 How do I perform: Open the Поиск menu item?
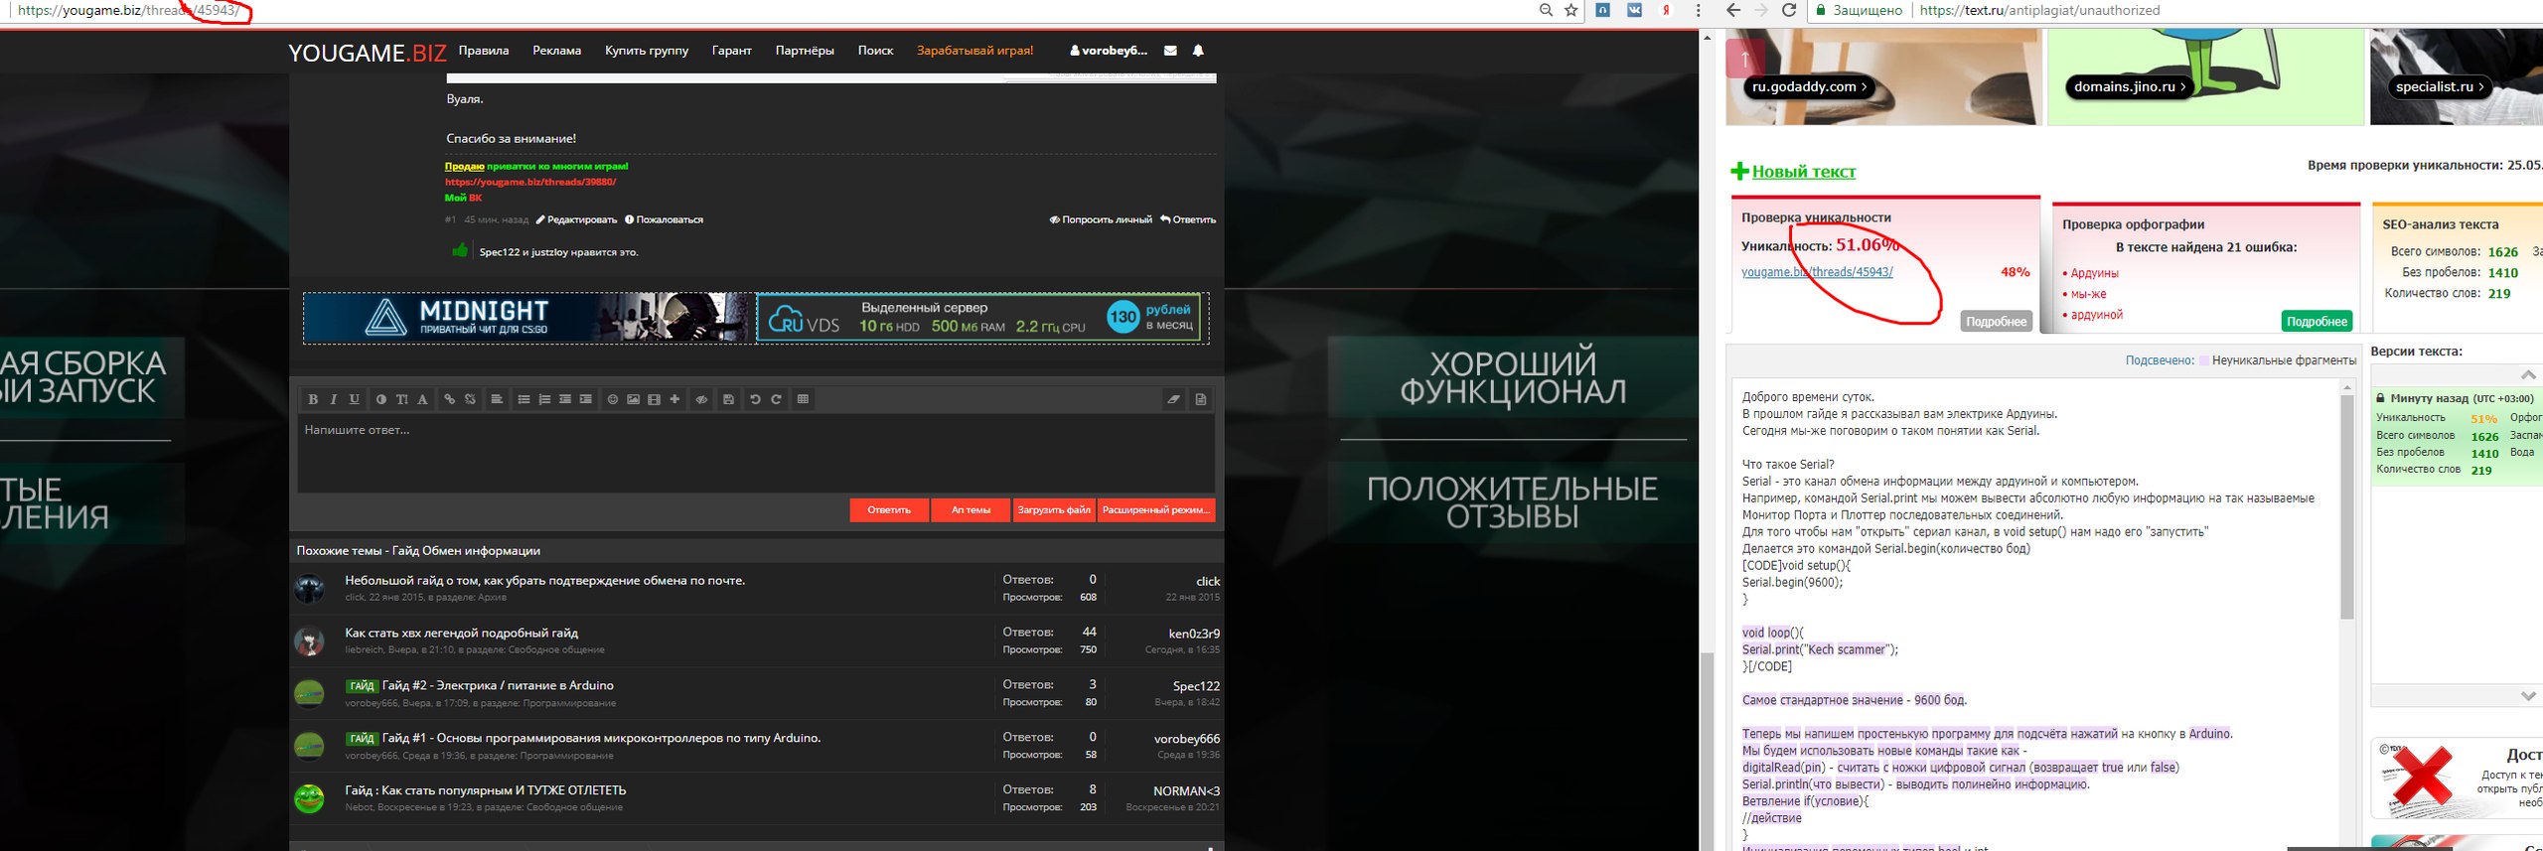tap(875, 51)
